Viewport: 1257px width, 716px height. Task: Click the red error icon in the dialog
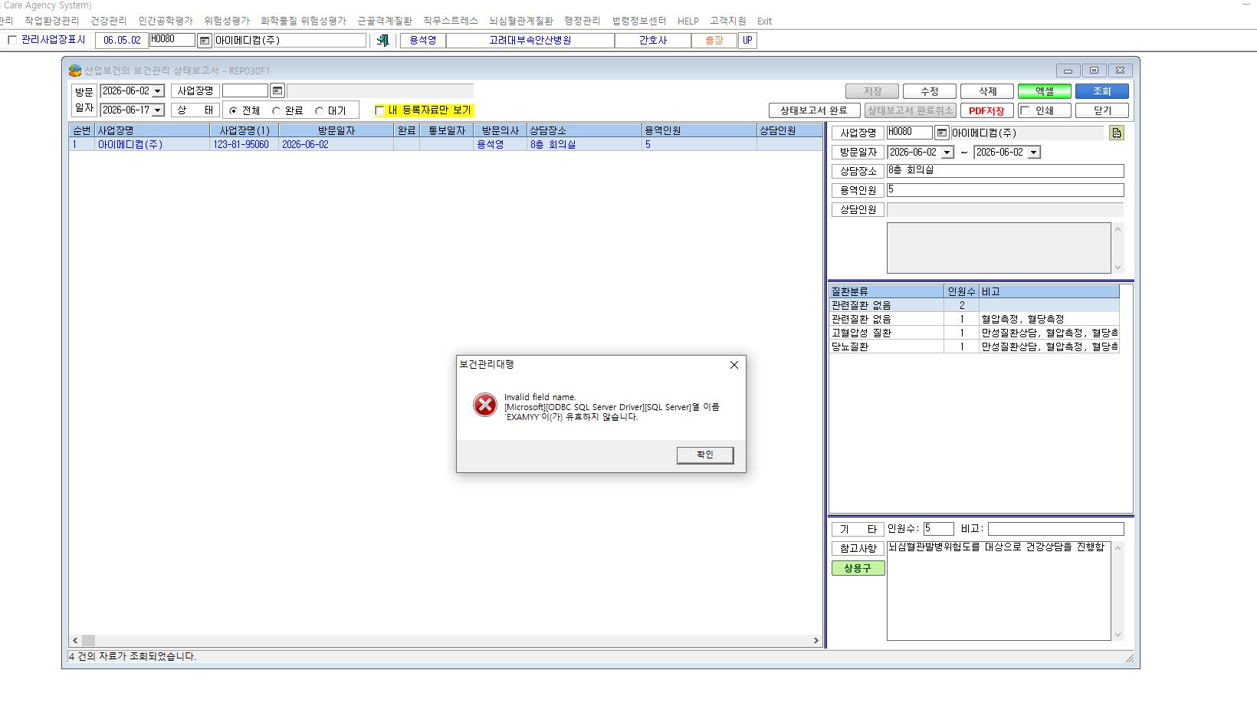[484, 405]
